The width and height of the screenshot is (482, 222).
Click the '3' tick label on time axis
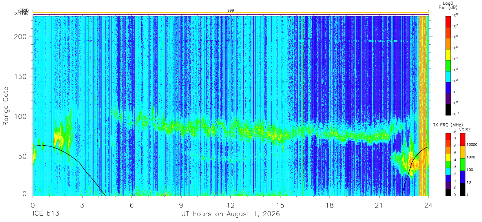[x=82, y=205]
